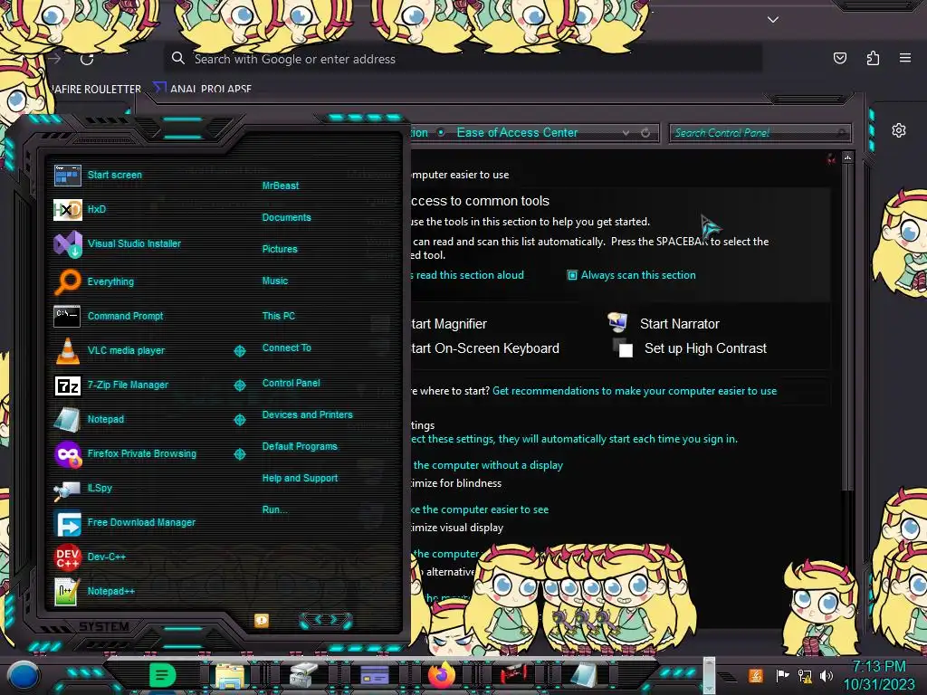Expand 7-Zip File Manager jump list

tap(239, 386)
